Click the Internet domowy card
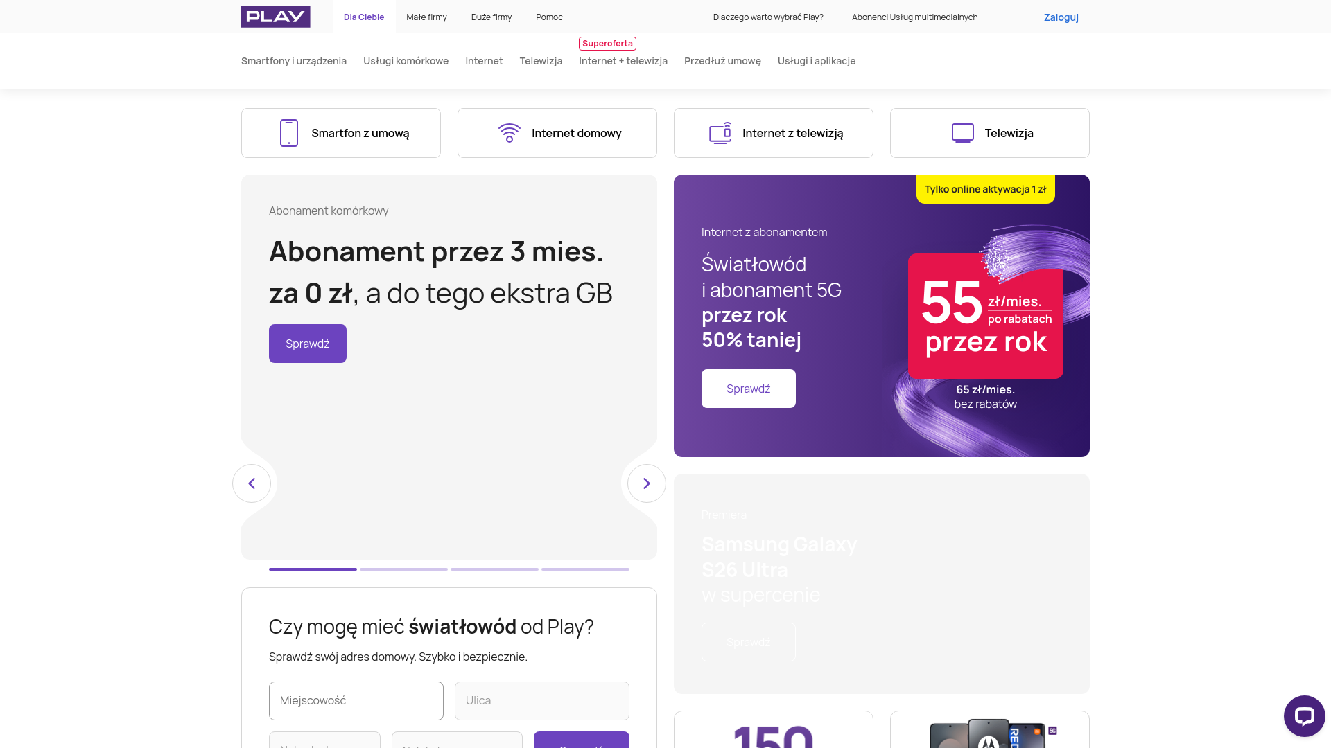 tap(557, 133)
